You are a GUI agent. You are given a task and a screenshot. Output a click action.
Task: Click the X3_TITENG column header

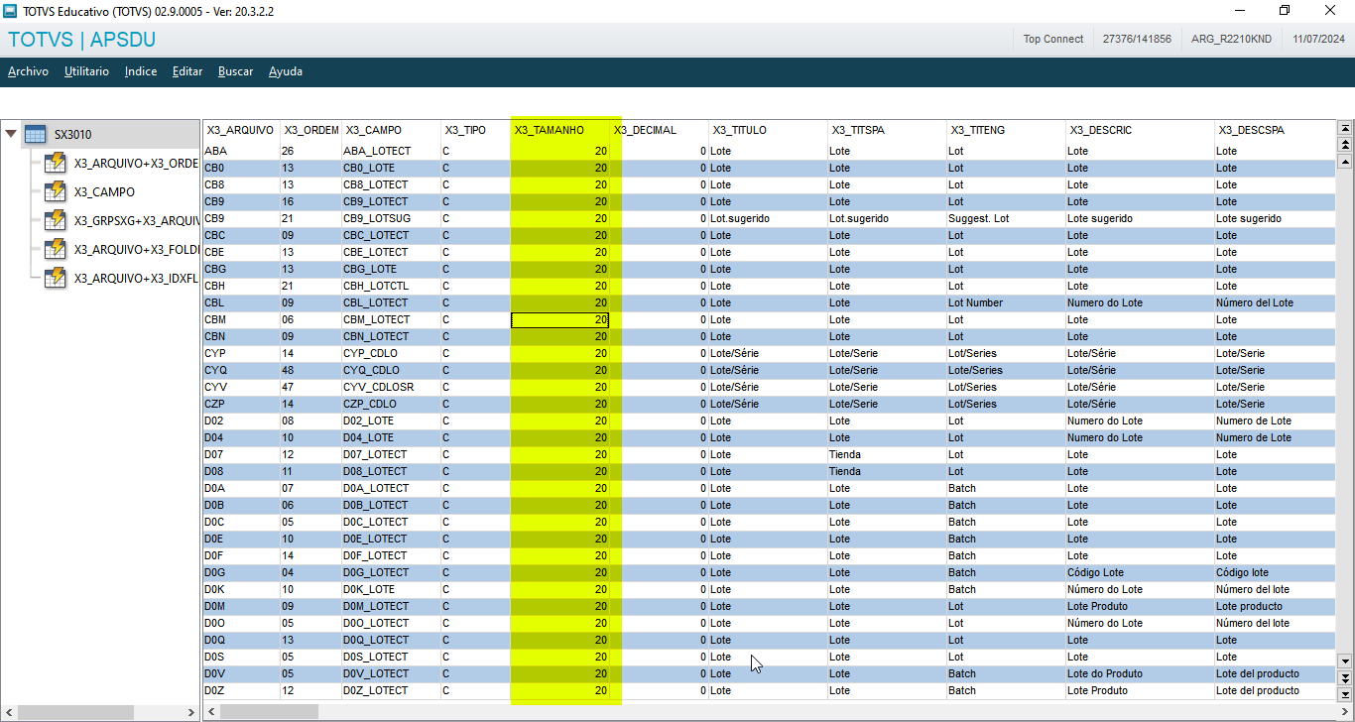pyautogui.click(x=1006, y=130)
